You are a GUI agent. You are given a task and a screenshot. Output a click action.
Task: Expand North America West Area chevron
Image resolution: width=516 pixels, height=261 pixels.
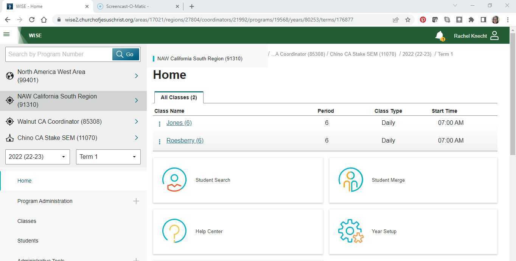pyautogui.click(x=137, y=76)
